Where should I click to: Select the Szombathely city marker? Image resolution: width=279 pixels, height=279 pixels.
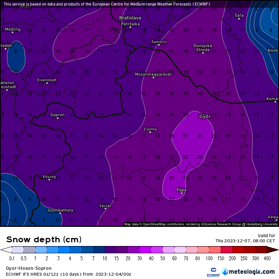coord(60,213)
